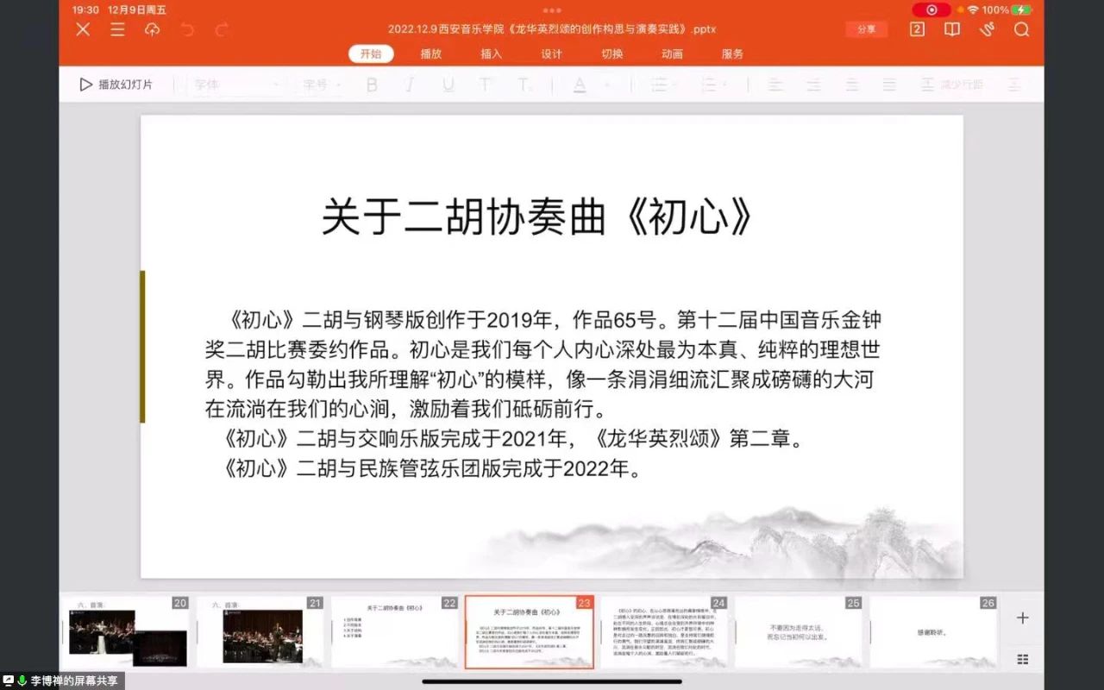Open the font color A swatch
1104x690 pixels.
click(x=580, y=85)
